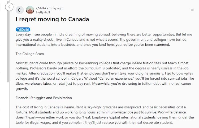Click the "I regret moving to Canada" title
The width and height of the screenshot is (199, 128).
(x=52, y=19)
